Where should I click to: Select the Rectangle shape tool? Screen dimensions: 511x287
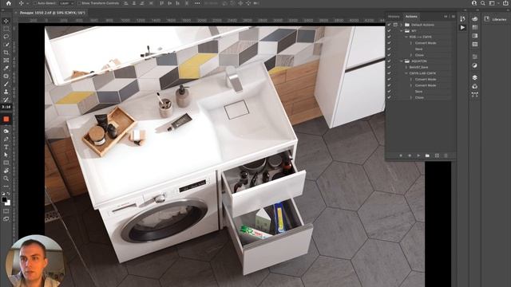(6, 163)
